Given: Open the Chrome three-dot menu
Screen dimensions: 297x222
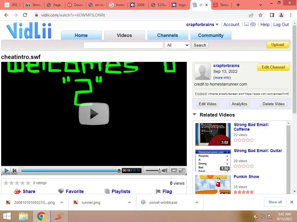Looking at the screenshot, I should coord(291,15).
